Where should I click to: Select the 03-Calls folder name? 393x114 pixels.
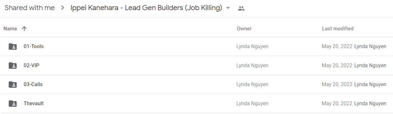coord(33,85)
